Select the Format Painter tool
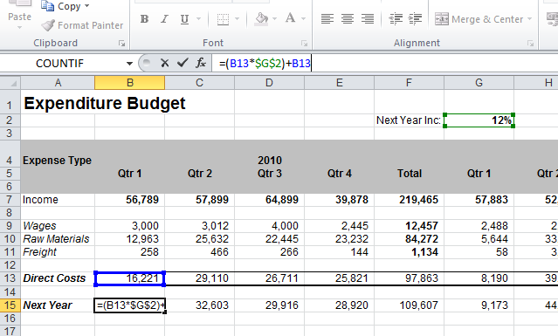Viewport: 558px width, 336px height. click(x=82, y=25)
